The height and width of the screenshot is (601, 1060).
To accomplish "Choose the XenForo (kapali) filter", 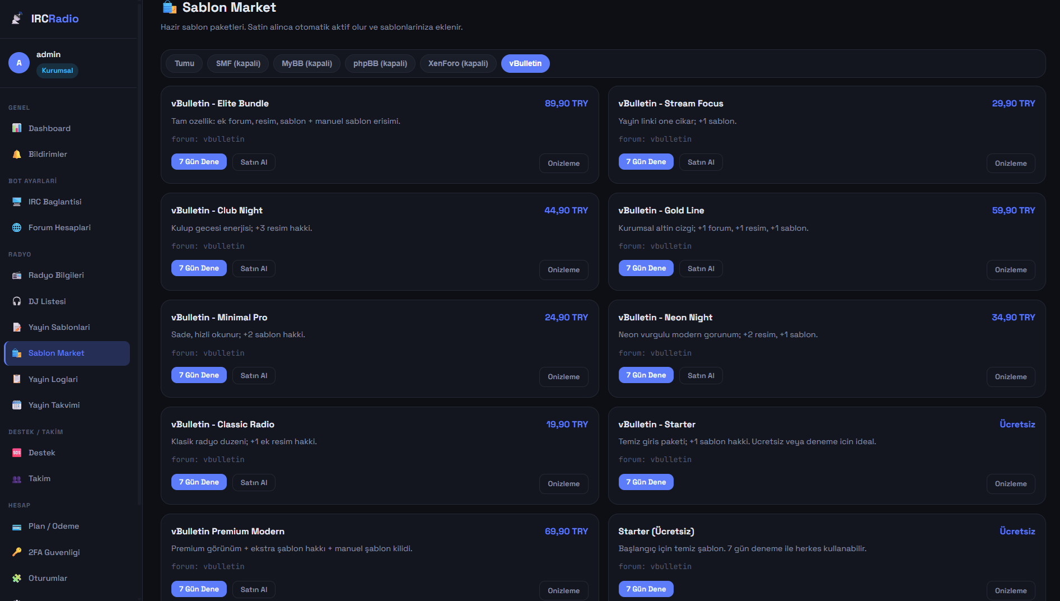I will pyautogui.click(x=458, y=63).
